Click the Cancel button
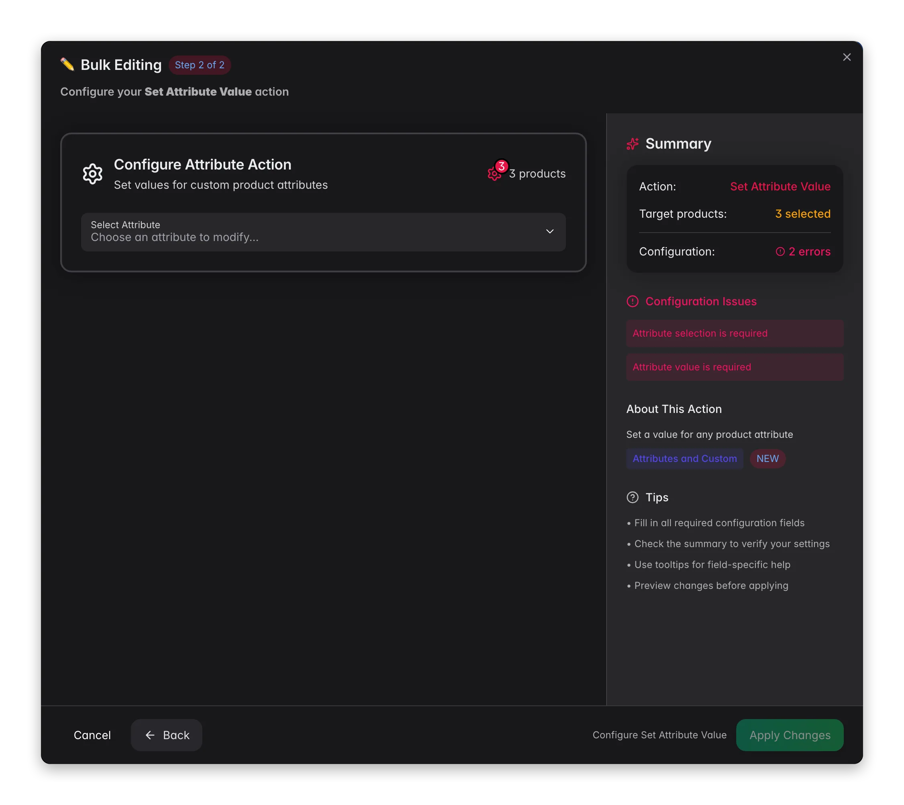Viewport: 904px width, 805px height. click(92, 735)
